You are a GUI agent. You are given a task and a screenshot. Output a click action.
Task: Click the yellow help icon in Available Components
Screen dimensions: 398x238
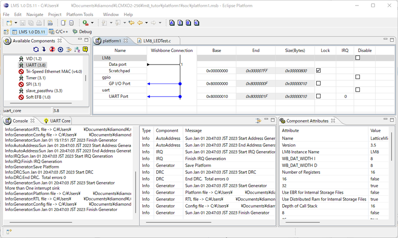[85, 49]
